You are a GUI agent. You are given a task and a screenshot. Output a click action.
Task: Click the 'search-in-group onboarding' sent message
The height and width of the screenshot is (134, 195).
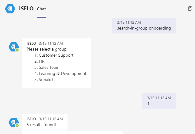click(x=144, y=26)
